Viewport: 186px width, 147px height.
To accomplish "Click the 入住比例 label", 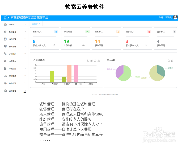I will click(68, 46).
